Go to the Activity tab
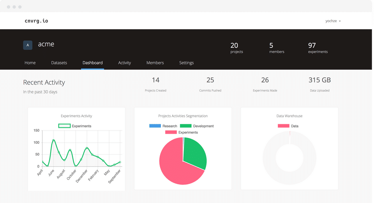The height and width of the screenshot is (203, 374). pos(125,63)
